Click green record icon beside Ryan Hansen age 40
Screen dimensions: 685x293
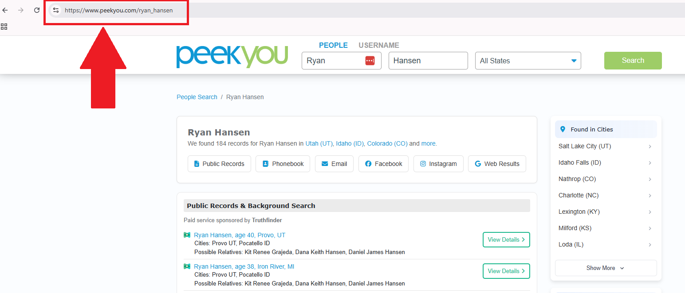(x=187, y=235)
